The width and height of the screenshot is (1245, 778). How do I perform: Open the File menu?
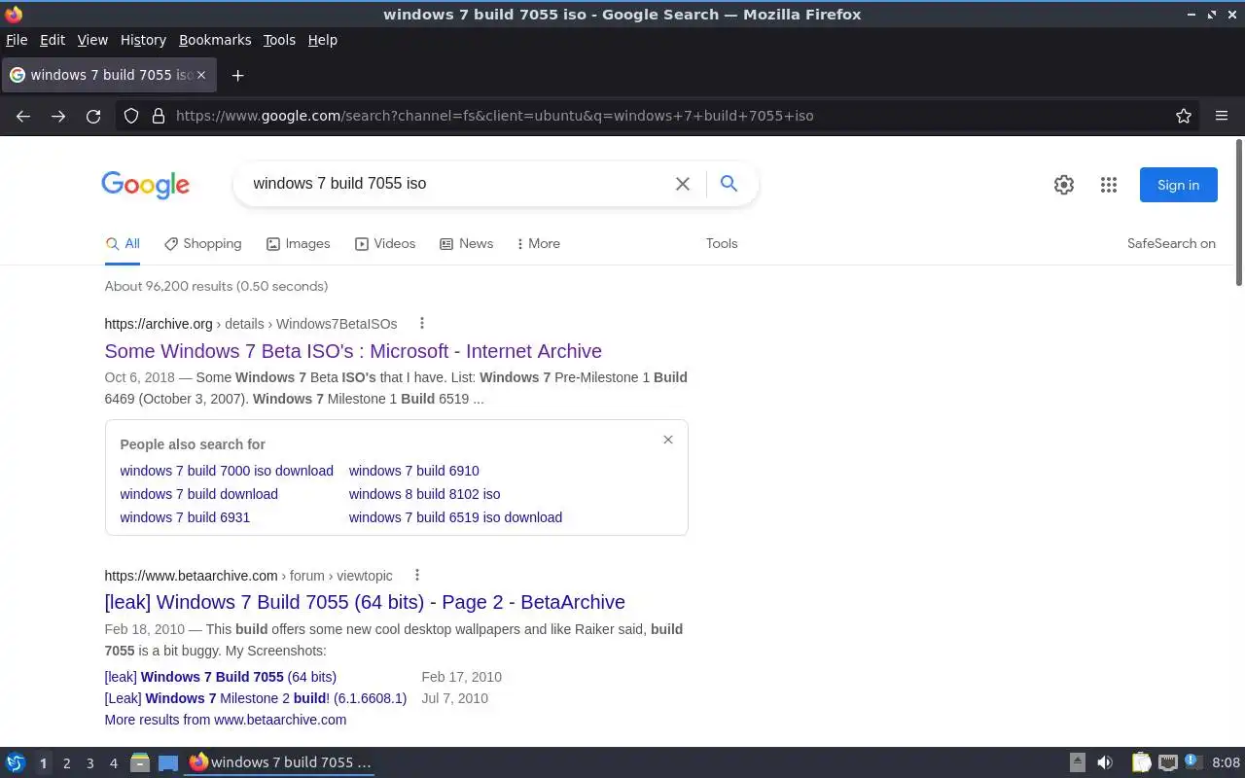(x=17, y=40)
